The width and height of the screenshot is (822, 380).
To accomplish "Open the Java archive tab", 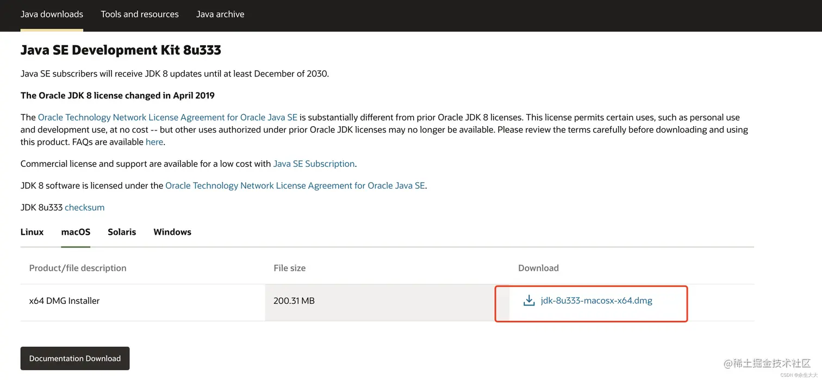I will click(x=220, y=14).
